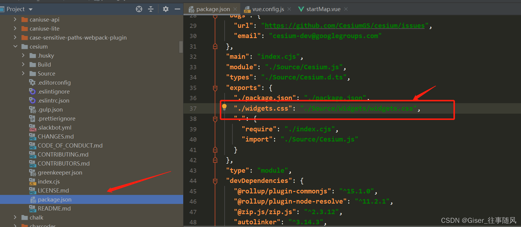Image resolution: width=521 pixels, height=227 pixels.
Task: Open the Project view dropdown
Action: 31,9
